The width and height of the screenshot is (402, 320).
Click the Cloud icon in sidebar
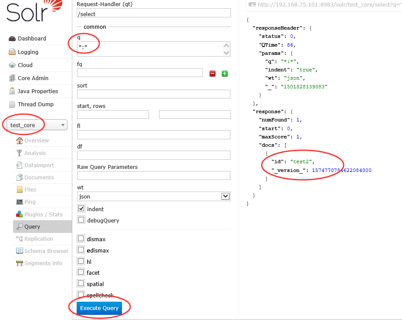pyautogui.click(x=12, y=65)
